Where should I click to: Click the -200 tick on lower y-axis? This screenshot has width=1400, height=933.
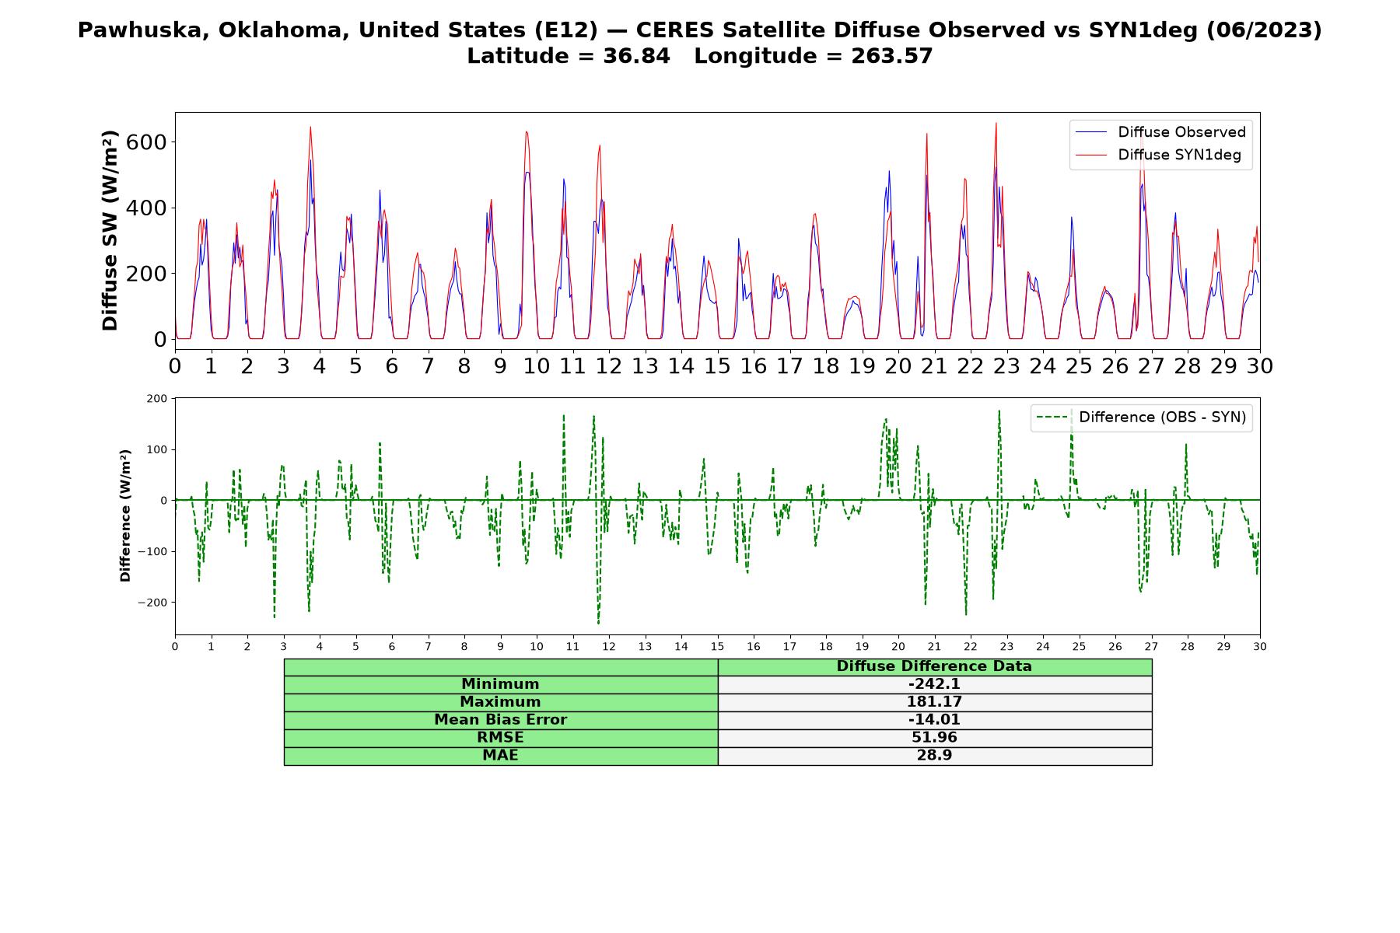coord(152,603)
